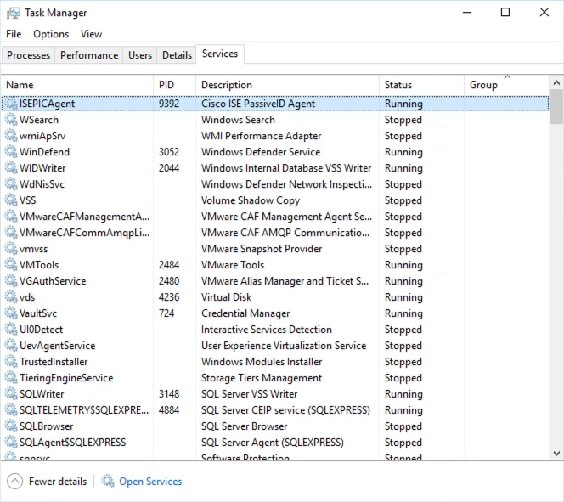Select the vds service icon
The height and width of the screenshot is (502, 564).
tap(11, 297)
